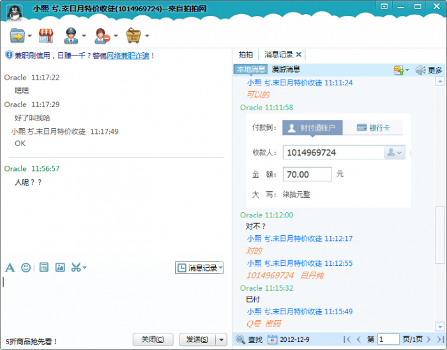
Task: Expand the scissors screenshot options arrow
Action: (85, 268)
